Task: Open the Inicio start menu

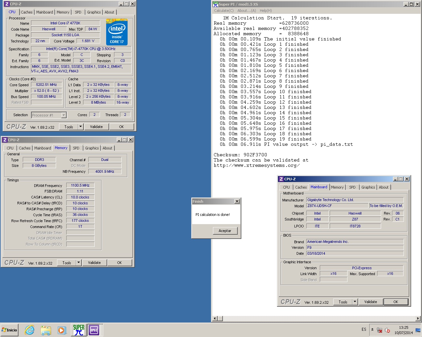Action: click(x=9, y=330)
